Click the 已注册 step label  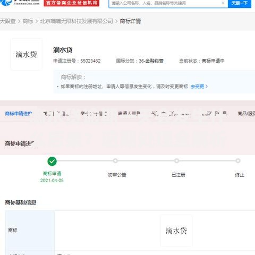click(x=178, y=175)
